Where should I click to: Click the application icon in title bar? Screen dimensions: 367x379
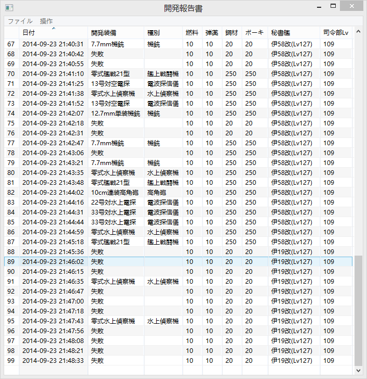pos(9,8)
